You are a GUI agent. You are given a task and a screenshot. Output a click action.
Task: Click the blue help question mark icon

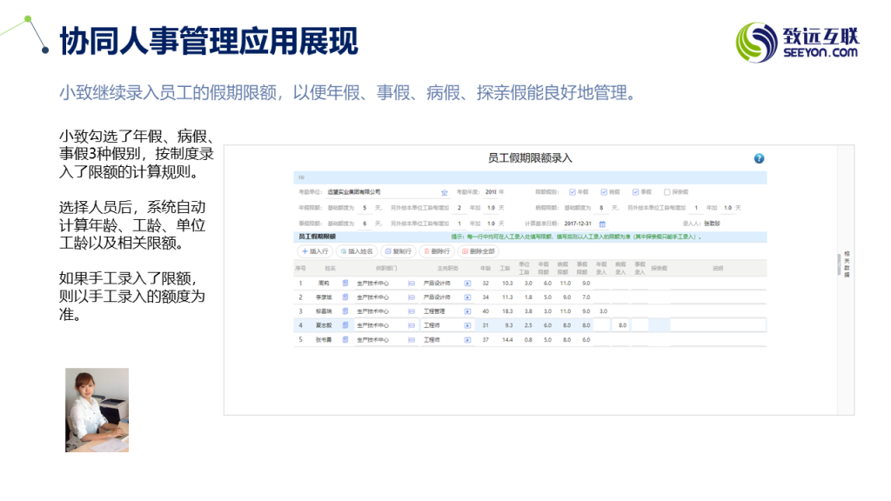click(759, 158)
